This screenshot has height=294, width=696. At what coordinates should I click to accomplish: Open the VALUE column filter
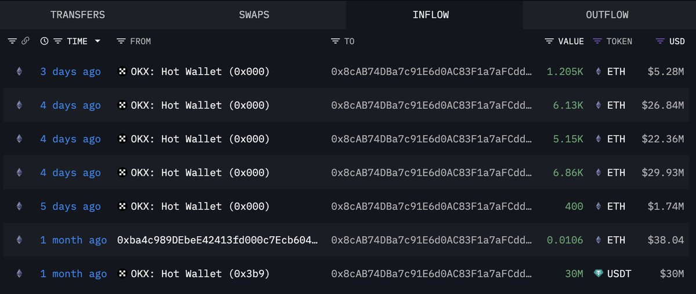tap(549, 41)
